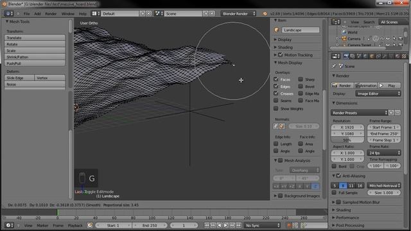Select the Render Layers properties tab icon
The image size is (411, 231).
[x=353, y=56]
